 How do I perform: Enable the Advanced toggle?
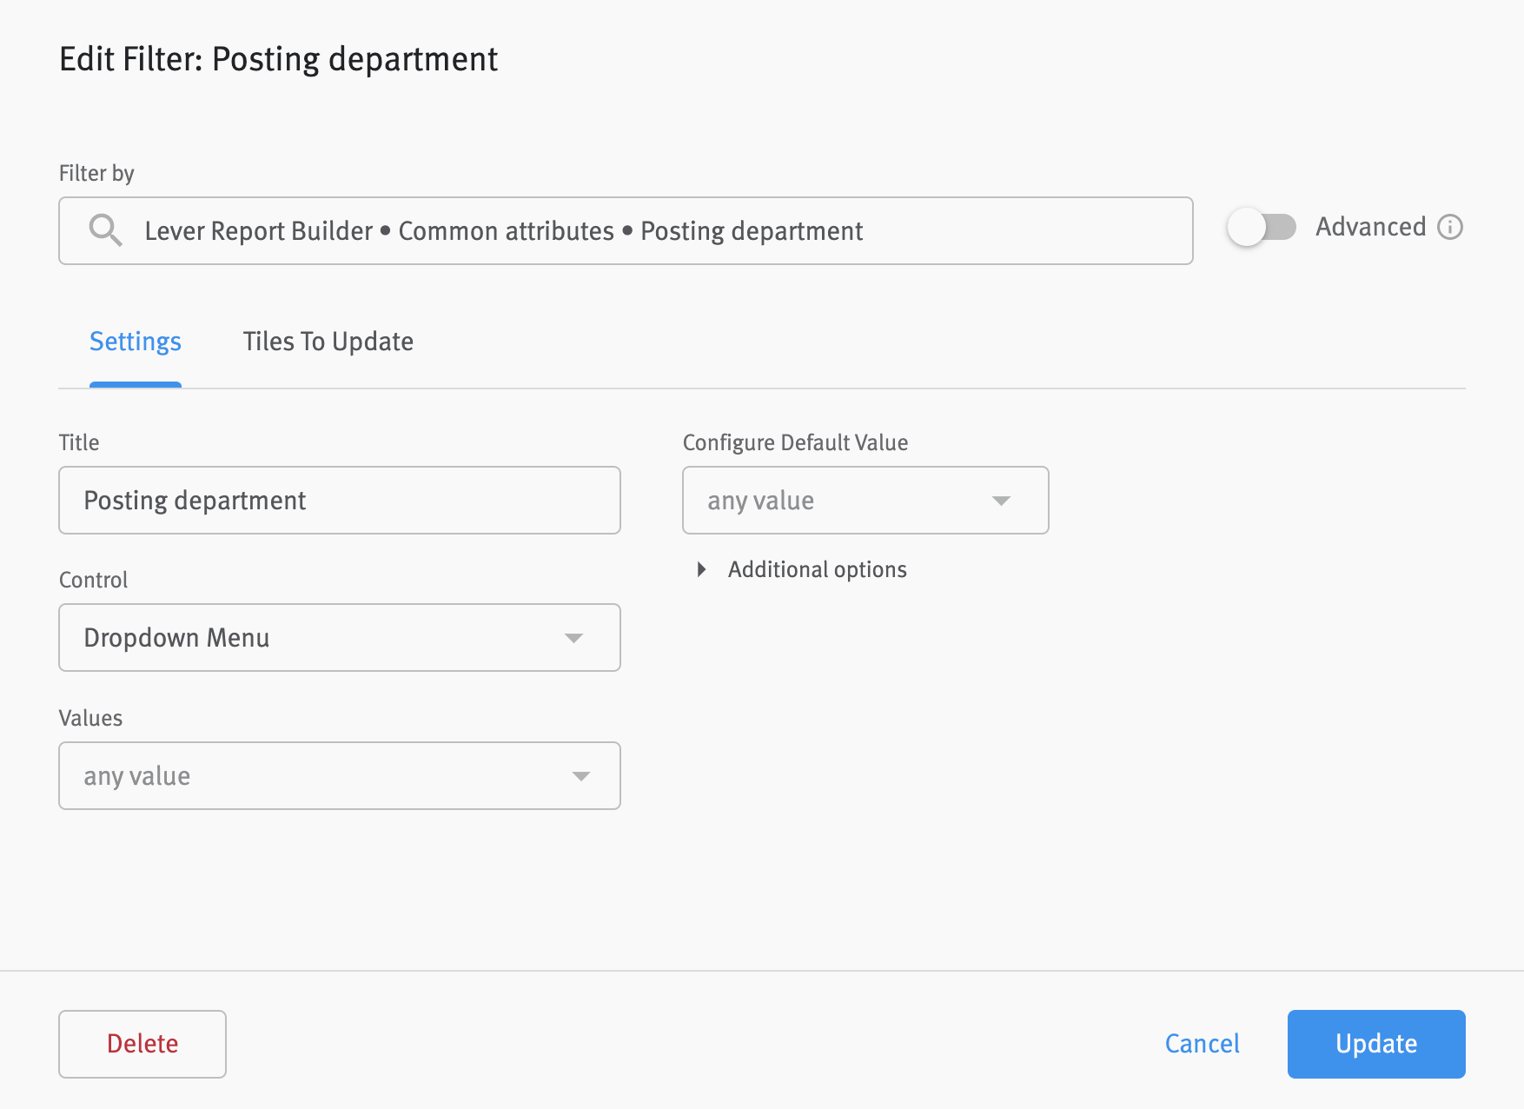[x=1262, y=227]
